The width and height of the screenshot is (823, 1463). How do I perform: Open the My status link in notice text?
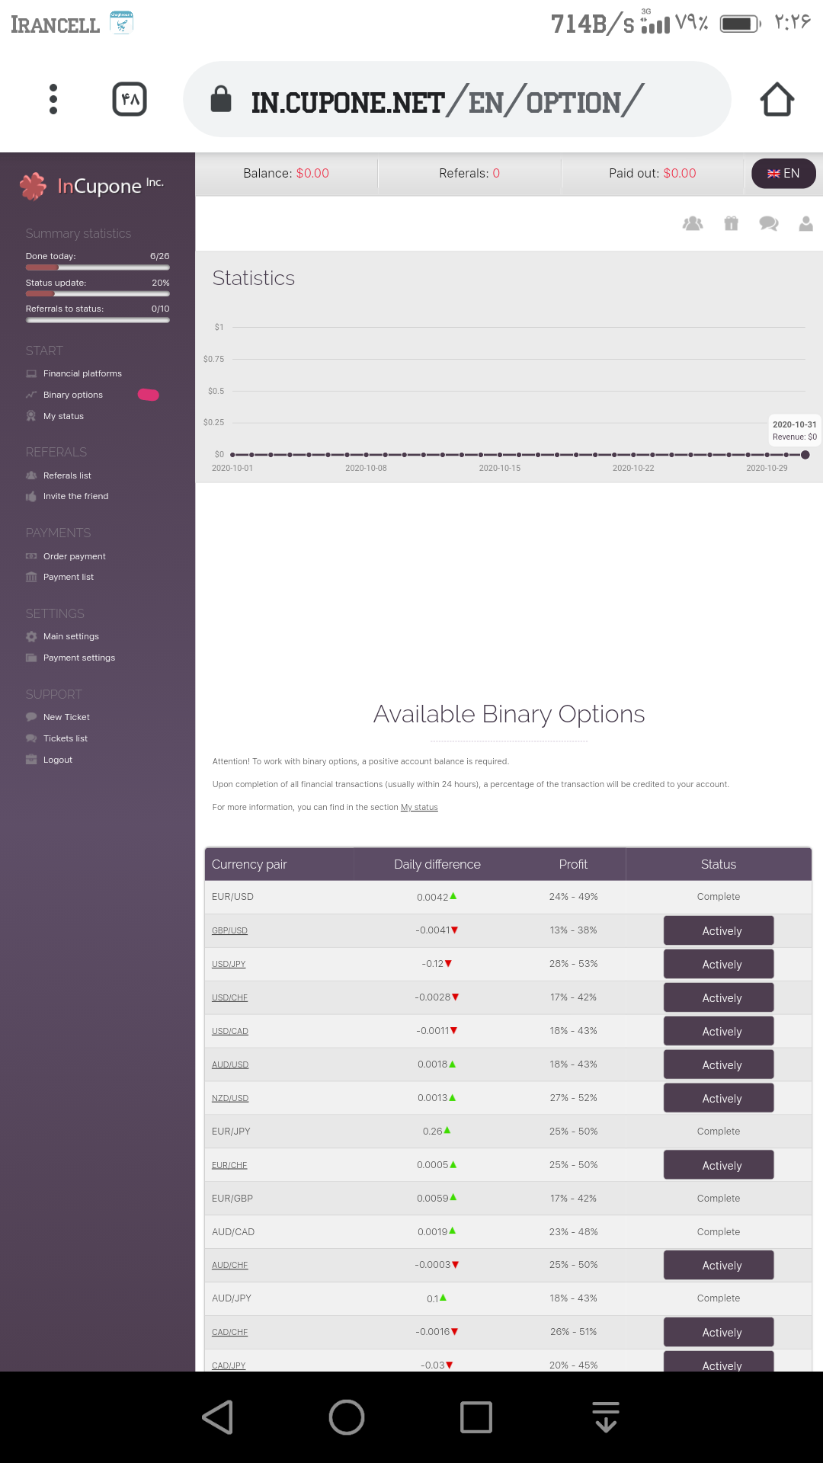[419, 807]
